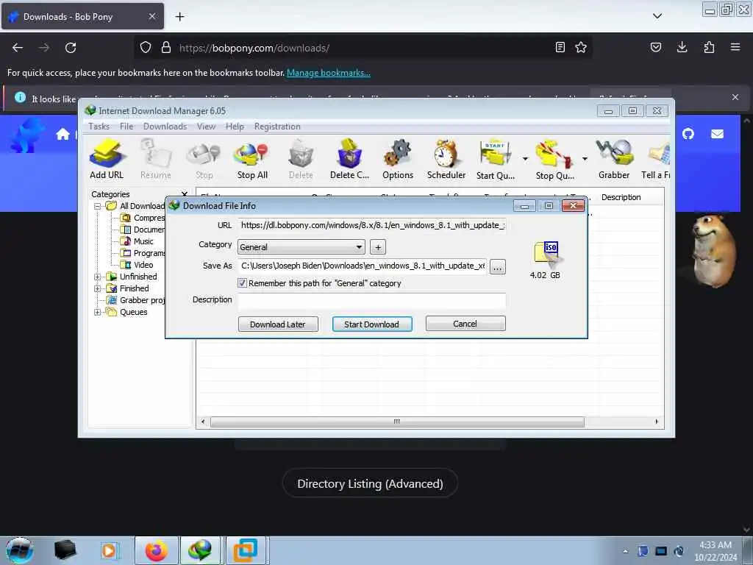
Task: Click the browse ellipsis button for Save As
Action: click(498, 266)
